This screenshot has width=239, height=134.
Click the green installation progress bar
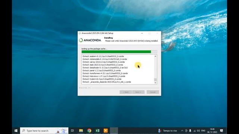coord(119,52)
